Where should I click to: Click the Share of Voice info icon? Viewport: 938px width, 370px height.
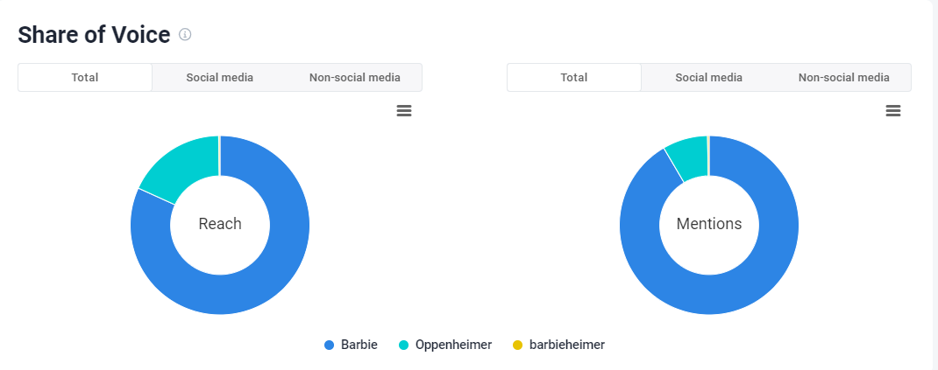click(x=185, y=35)
